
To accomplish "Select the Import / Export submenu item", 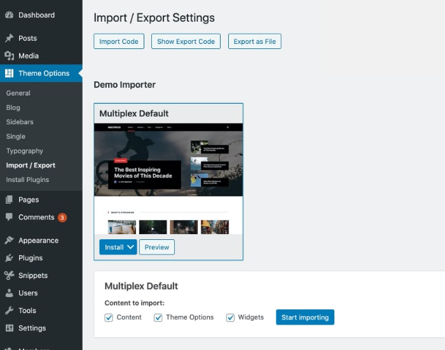I will pyautogui.click(x=31, y=165).
